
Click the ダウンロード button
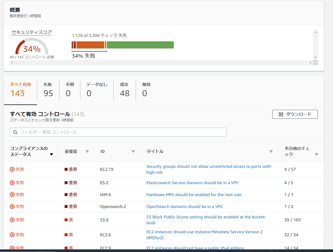[295, 114]
